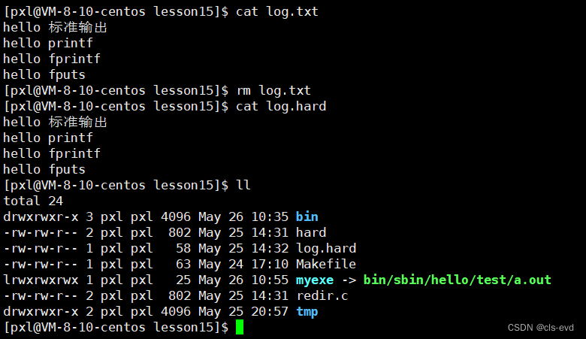Image resolution: width=586 pixels, height=339 pixels.
Task: Click the rm log.txt command text
Action: click(273, 90)
